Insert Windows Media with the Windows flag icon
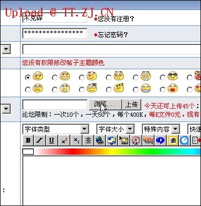This screenshot has width=201, height=206. (172, 141)
